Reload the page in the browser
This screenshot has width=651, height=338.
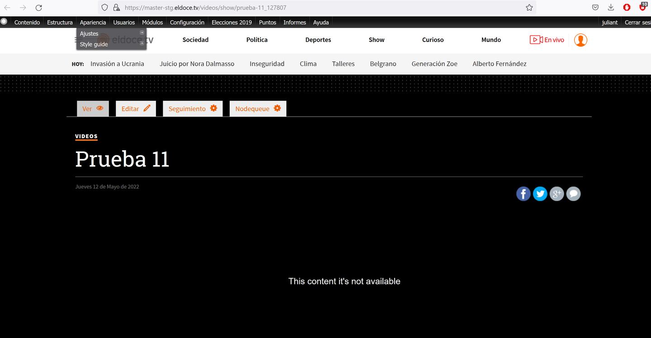pos(39,8)
